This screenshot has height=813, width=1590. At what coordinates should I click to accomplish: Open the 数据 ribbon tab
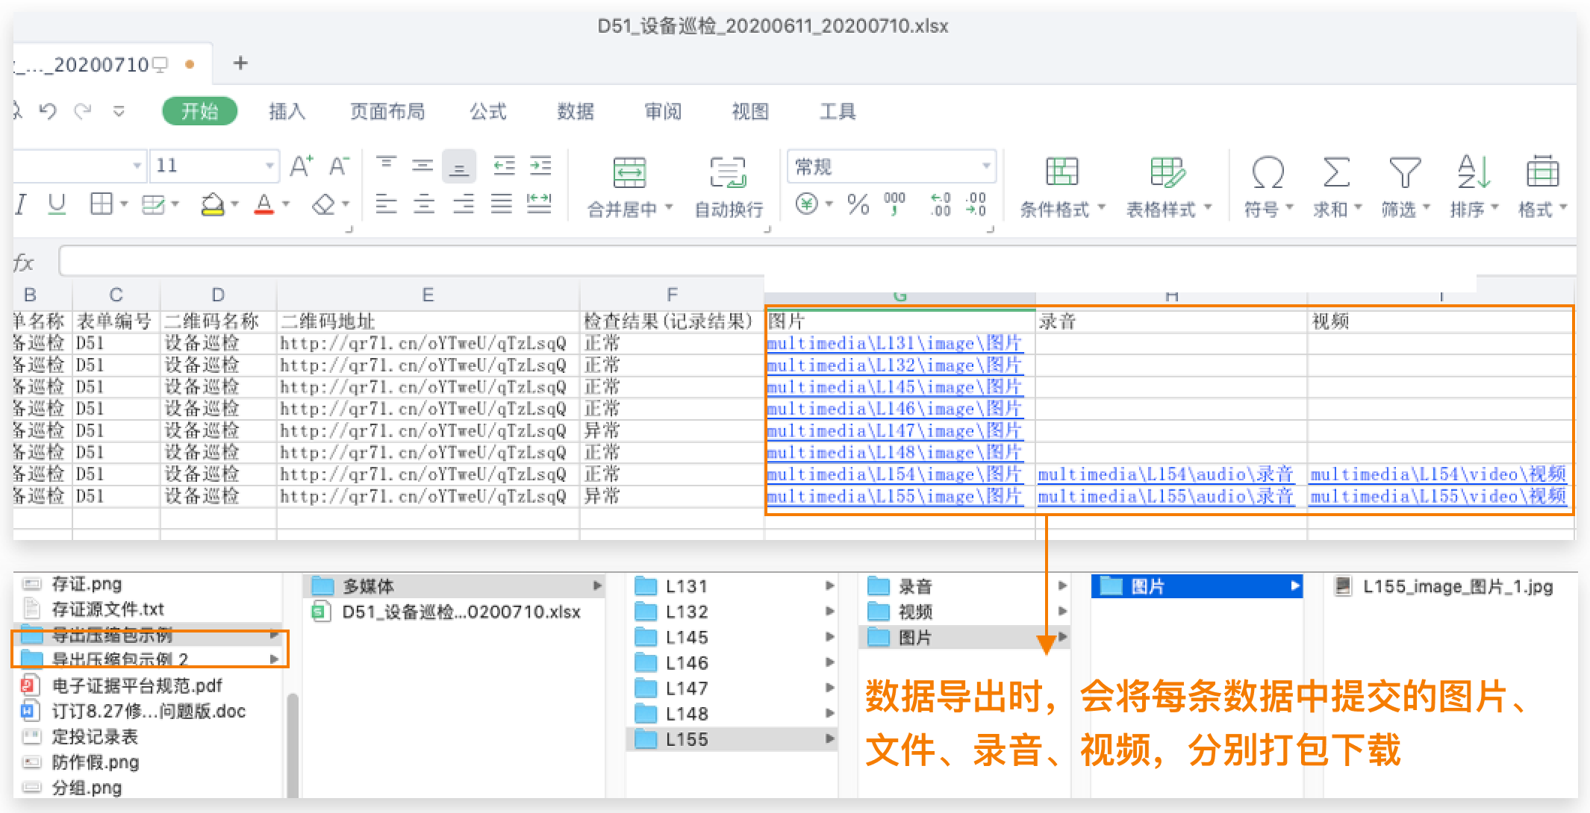point(576,111)
